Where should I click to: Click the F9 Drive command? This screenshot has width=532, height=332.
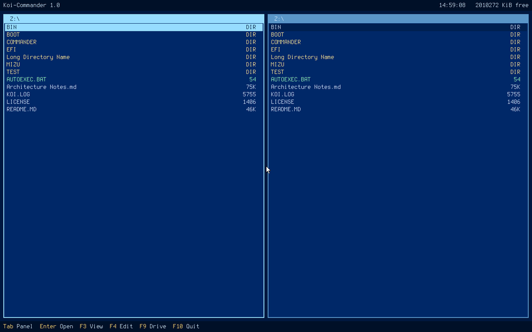153,326
